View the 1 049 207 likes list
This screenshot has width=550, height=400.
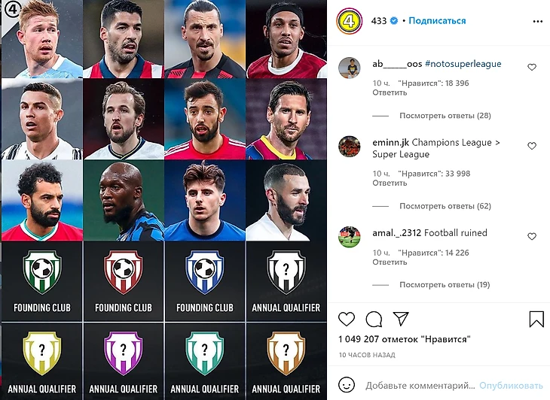[x=404, y=339]
